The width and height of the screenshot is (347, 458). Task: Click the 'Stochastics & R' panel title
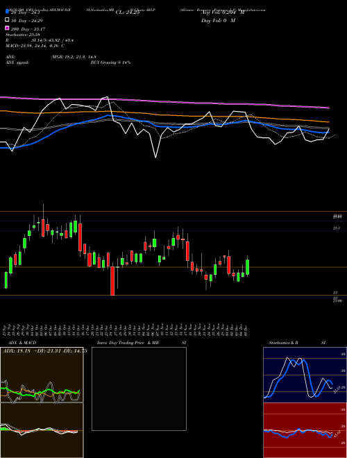(283, 343)
